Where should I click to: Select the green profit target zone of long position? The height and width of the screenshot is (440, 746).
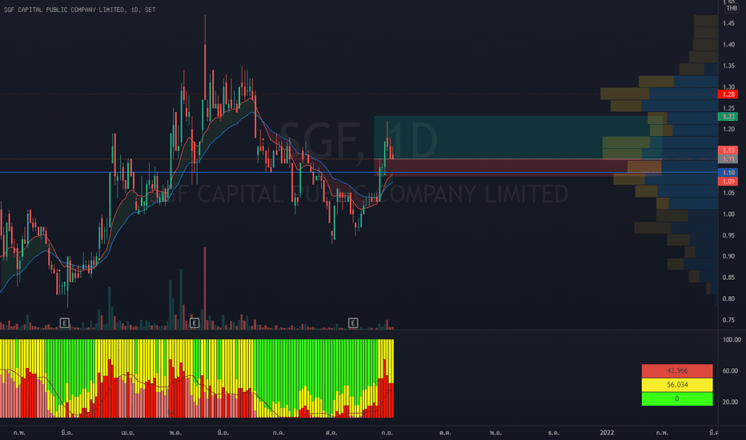(x=518, y=138)
